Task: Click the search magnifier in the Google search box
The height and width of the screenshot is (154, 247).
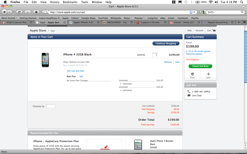Action: [242, 12]
